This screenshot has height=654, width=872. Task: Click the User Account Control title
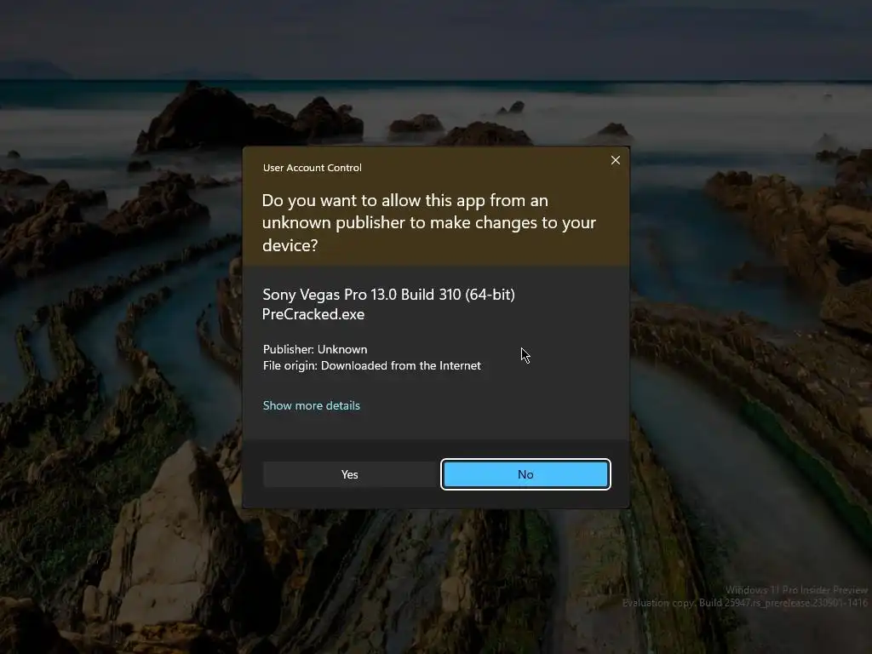312,168
